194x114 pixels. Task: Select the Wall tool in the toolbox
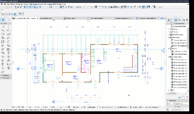[3, 27]
